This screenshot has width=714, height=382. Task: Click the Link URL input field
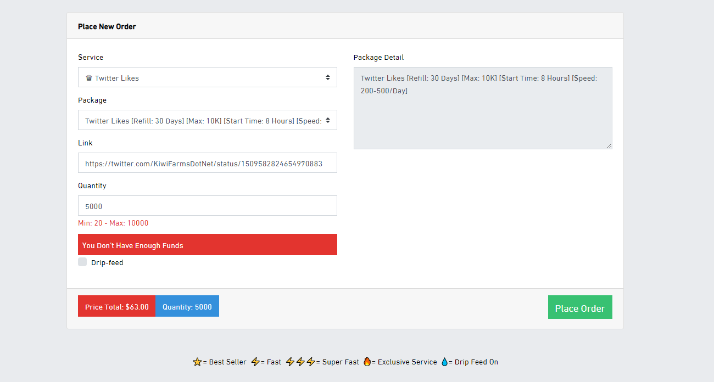[208, 163]
